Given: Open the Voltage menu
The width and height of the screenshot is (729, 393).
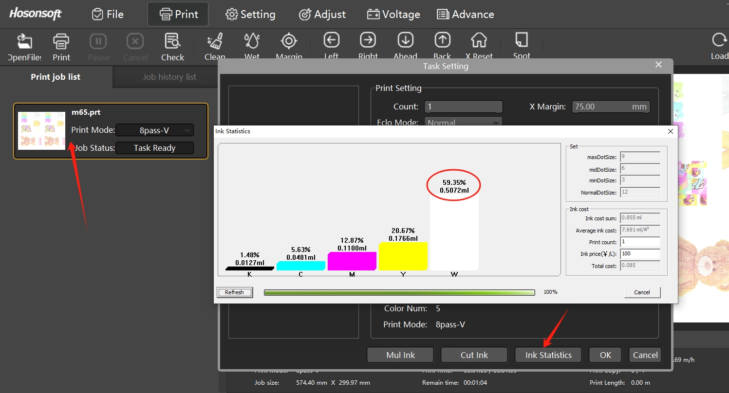Looking at the screenshot, I should [393, 15].
